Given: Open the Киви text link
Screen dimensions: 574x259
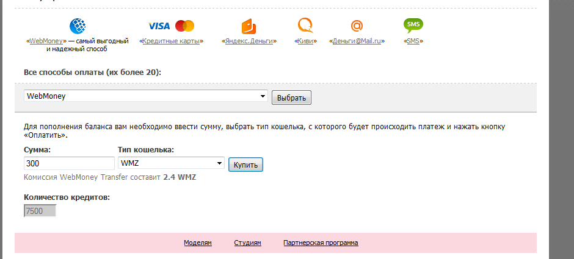Looking at the screenshot, I should click(305, 41).
